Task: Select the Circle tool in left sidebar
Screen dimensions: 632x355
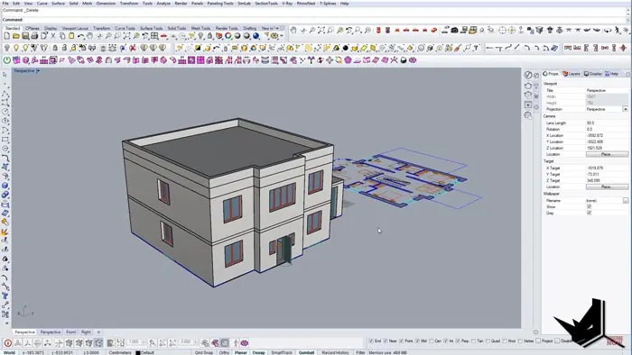Action: coord(5,112)
